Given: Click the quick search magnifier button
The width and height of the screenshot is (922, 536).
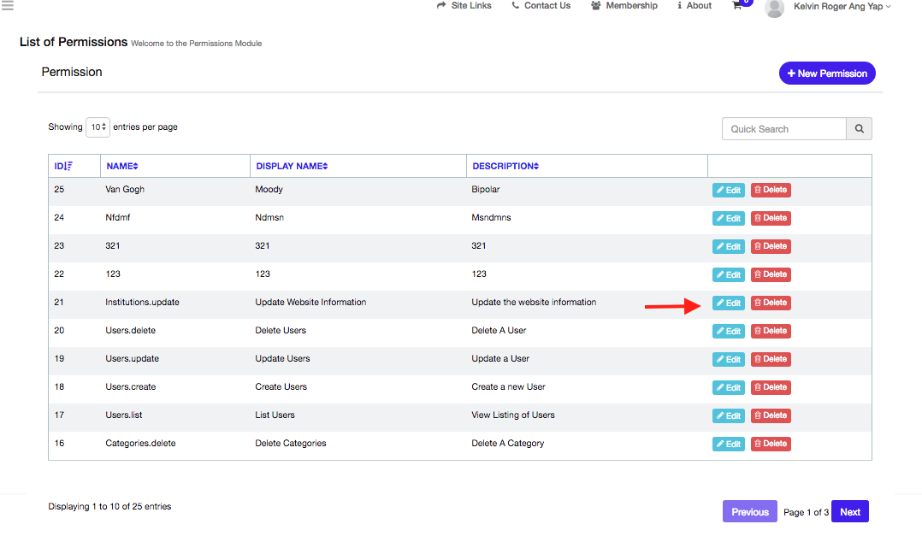Looking at the screenshot, I should pyautogui.click(x=859, y=129).
